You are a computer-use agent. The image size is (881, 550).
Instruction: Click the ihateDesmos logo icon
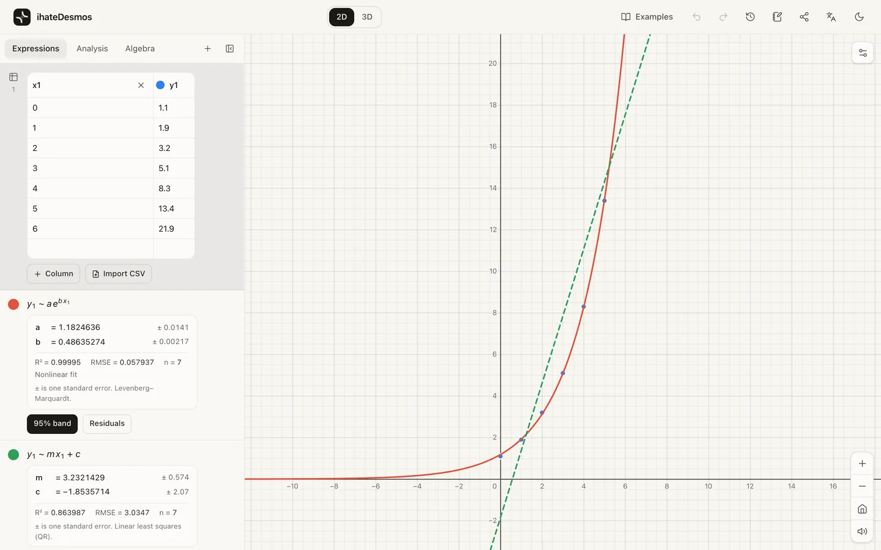[22, 17]
